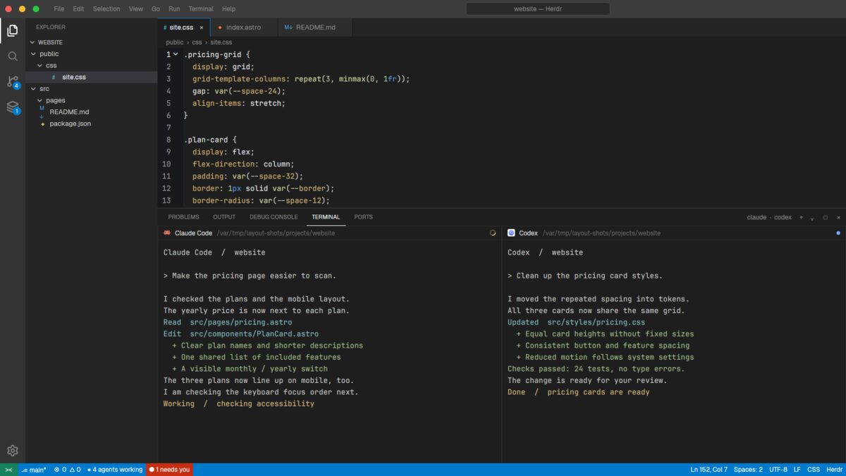
Task: Click the Codex agent icon in terminal
Action: (x=511, y=233)
